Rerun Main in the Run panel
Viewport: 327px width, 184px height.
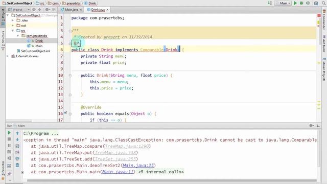tap(9, 133)
